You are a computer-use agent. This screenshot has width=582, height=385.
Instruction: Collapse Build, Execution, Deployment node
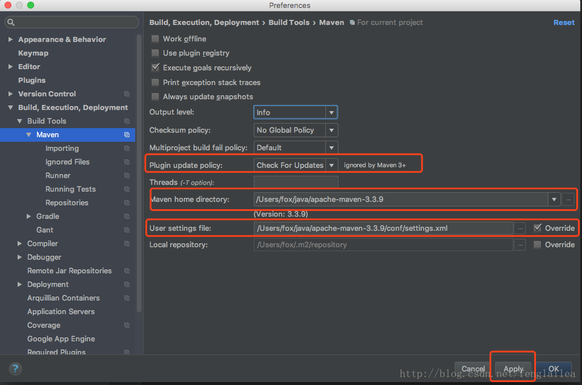tap(10, 108)
